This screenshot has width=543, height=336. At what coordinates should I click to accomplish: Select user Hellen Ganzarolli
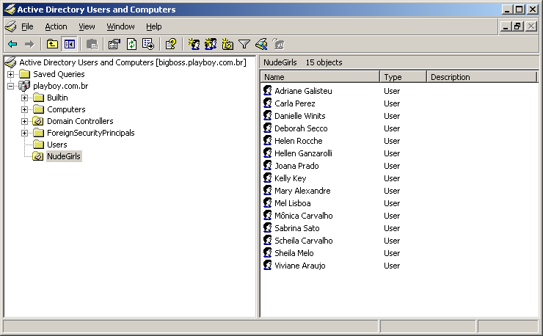pos(303,153)
